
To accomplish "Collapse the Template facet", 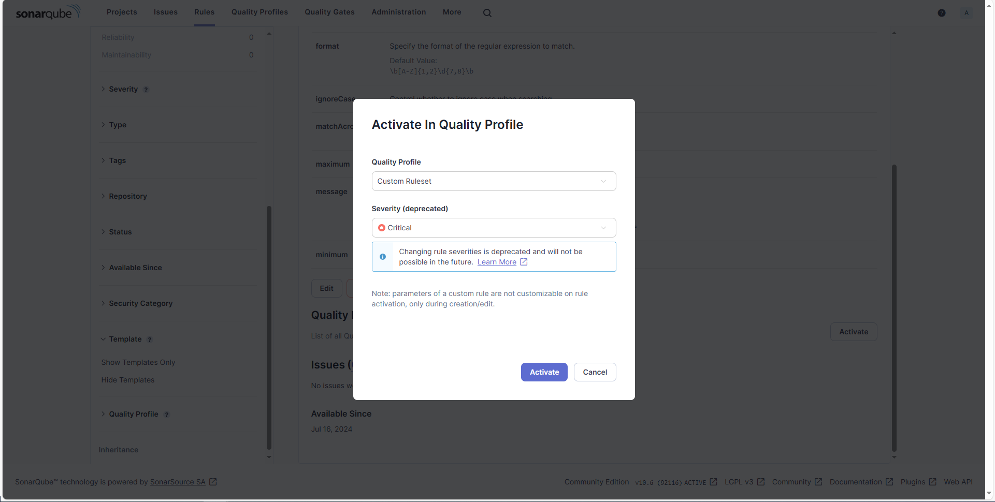I will click(x=125, y=339).
